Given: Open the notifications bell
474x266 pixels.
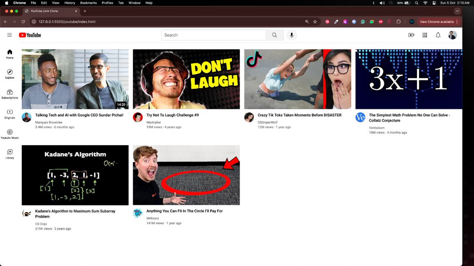Looking at the screenshot, I should pyautogui.click(x=438, y=35).
